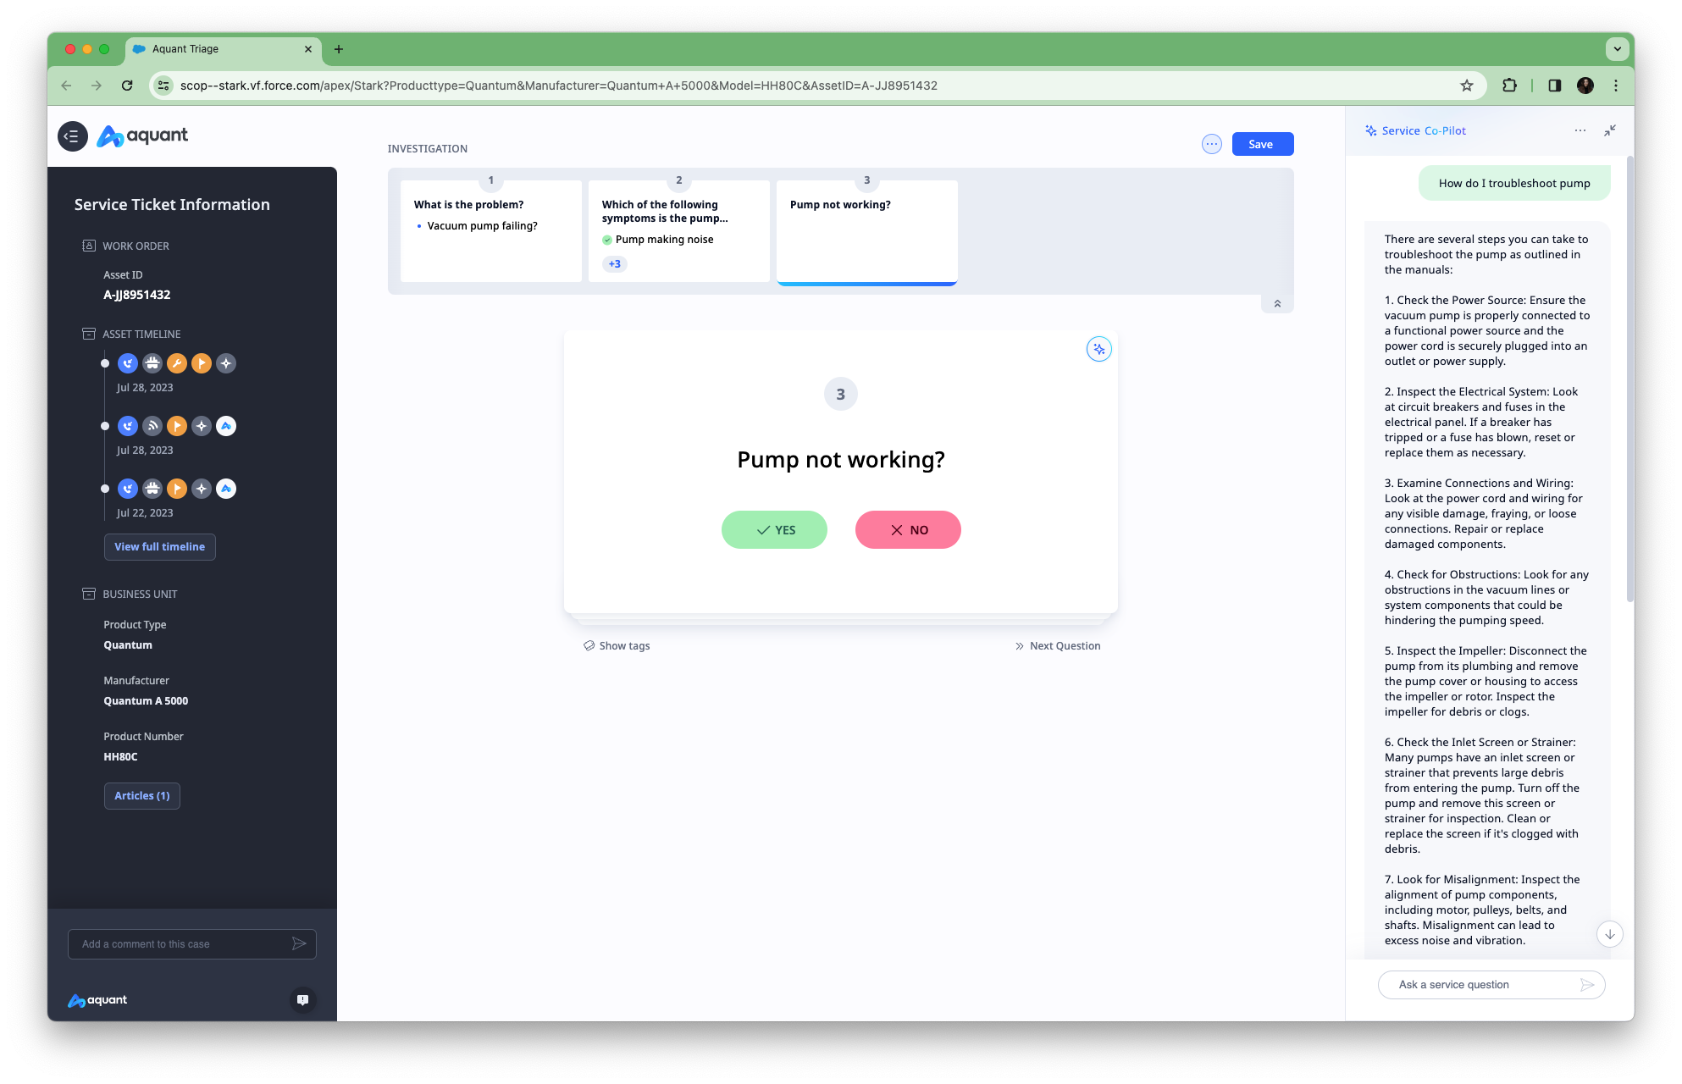Open the Chrome extensions puzzle icon
Image resolution: width=1682 pixels, height=1084 pixels.
click(x=1509, y=86)
